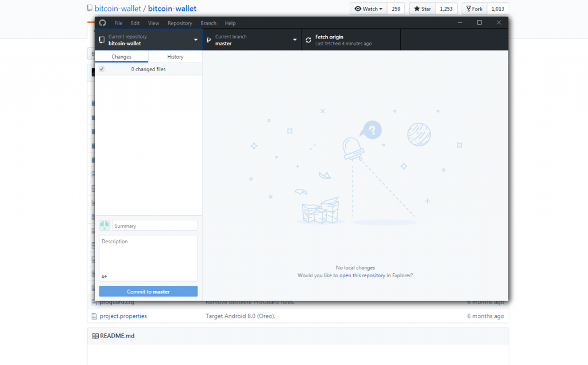Click the bitcoin-wallet owner link in the page header
Screen dimensions: 588x365
pyautogui.click(x=118, y=9)
